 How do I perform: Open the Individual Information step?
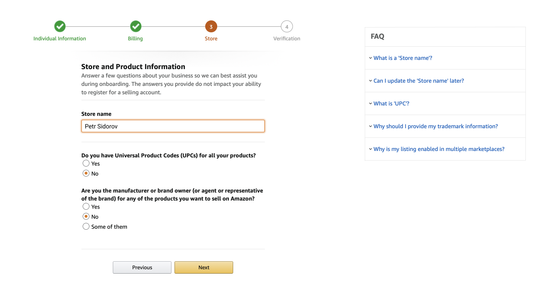(59, 38)
